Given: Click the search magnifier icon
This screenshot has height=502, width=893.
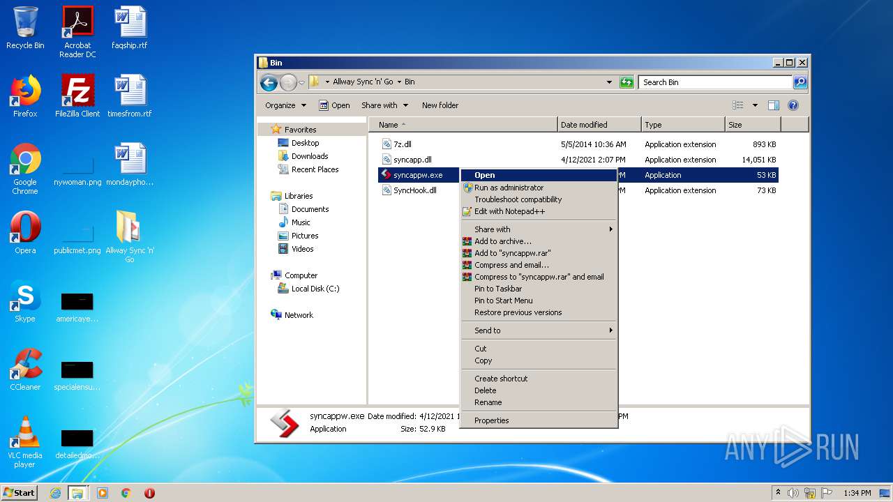Looking at the screenshot, I should pyautogui.click(x=800, y=82).
